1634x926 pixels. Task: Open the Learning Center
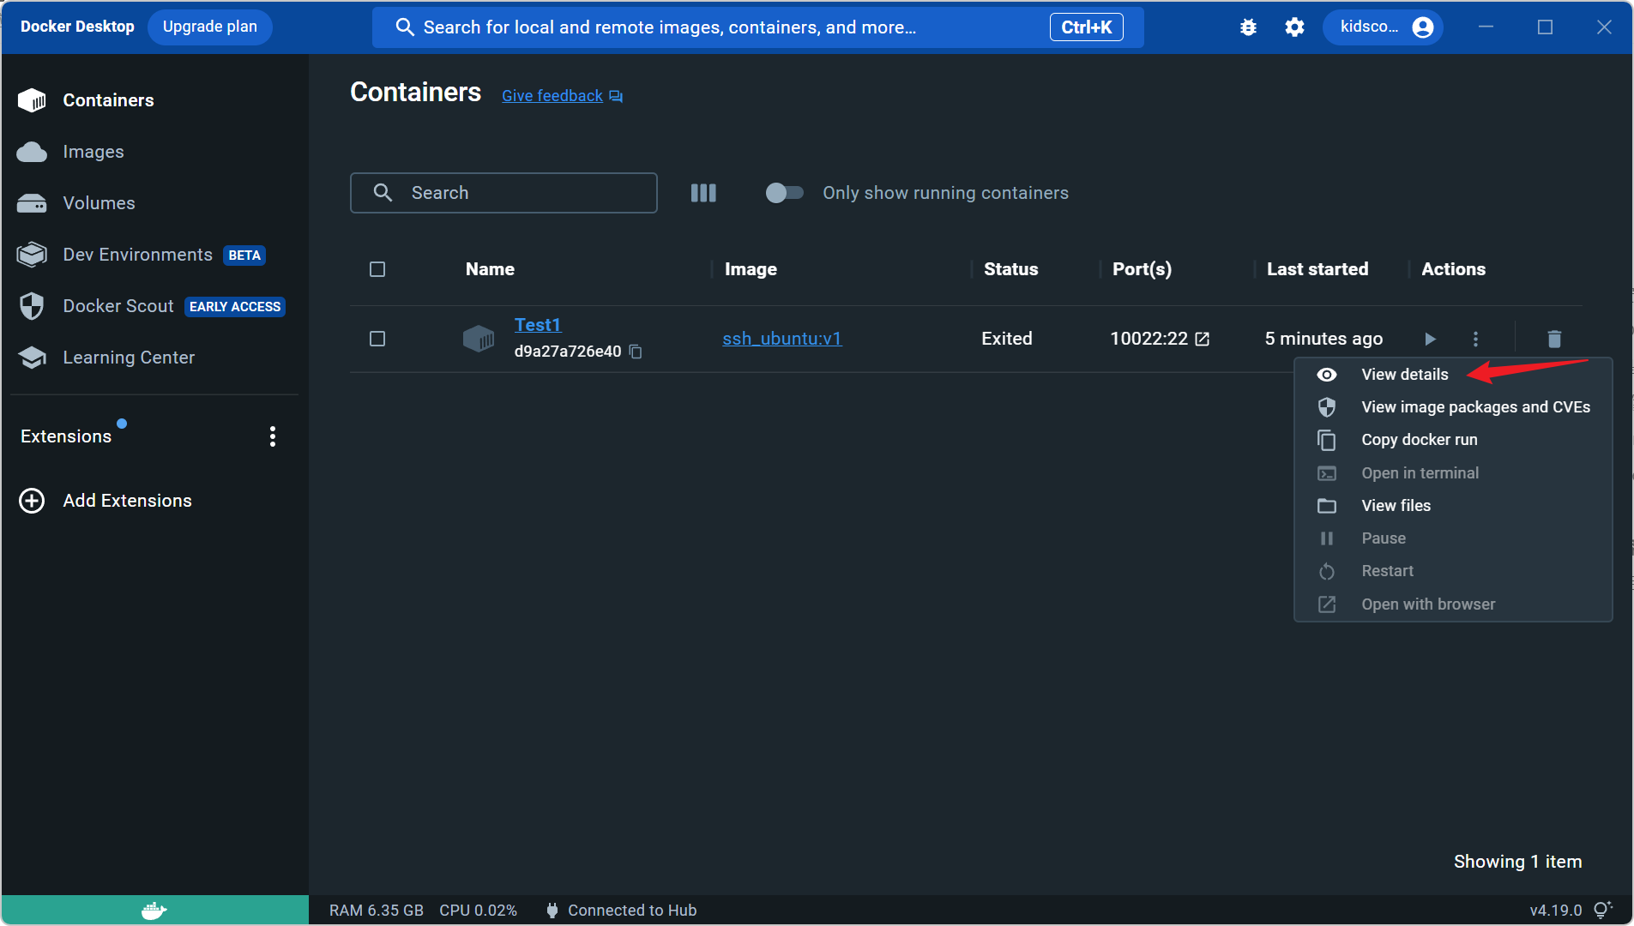point(106,358)
